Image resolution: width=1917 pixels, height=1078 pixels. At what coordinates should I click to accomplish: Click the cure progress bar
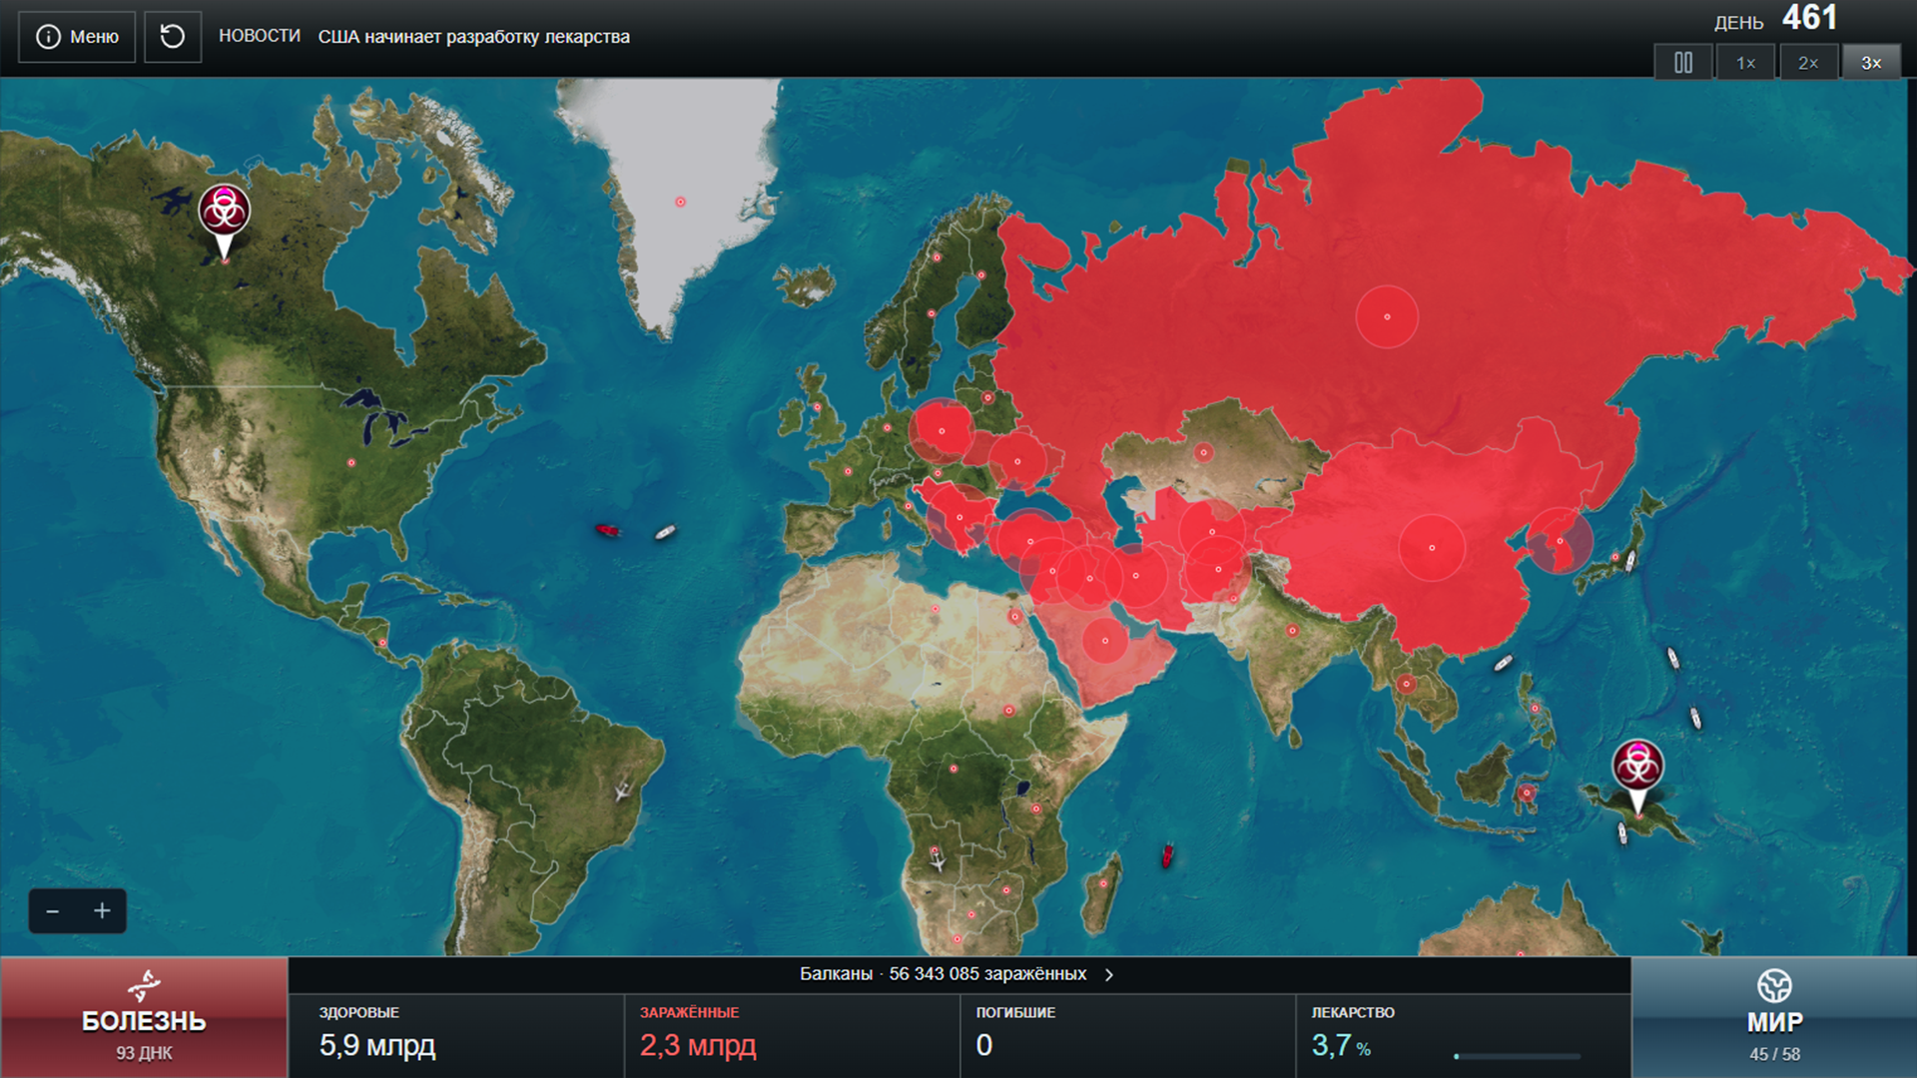(x=1518, y=1056)
